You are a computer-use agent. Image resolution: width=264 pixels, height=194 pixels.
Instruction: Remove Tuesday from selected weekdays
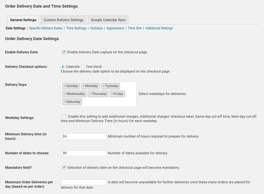pyautogui.click(x=103, y=86)
